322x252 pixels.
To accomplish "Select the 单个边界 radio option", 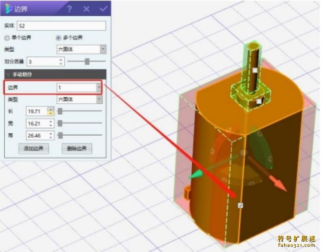I will tap(7, 38).
